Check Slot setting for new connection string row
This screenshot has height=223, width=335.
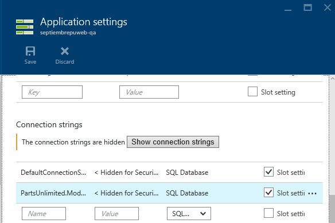pos(268,213)
